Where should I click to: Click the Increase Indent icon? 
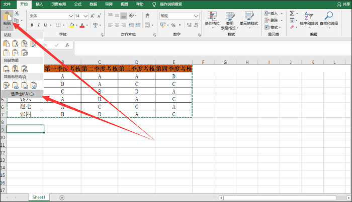click(x=138, y=25)
